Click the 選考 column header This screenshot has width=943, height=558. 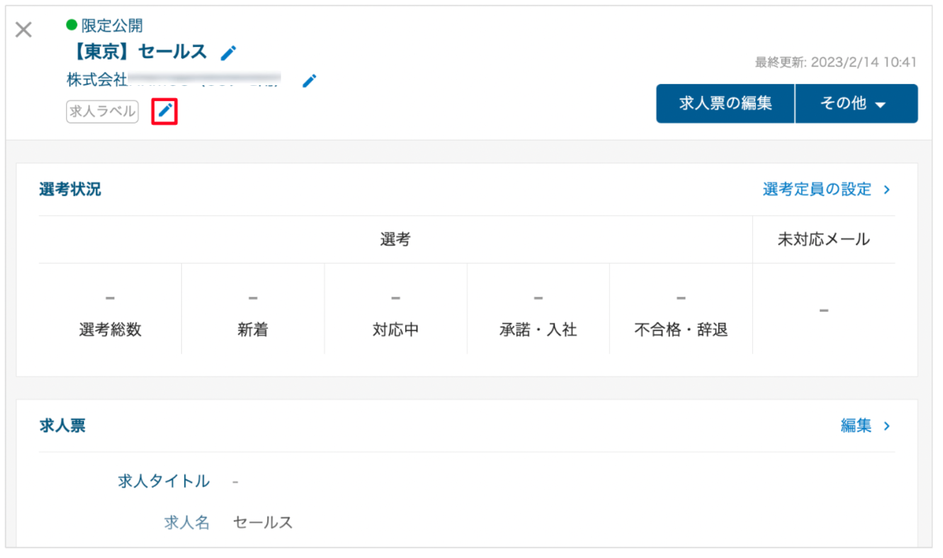(395, 239)
